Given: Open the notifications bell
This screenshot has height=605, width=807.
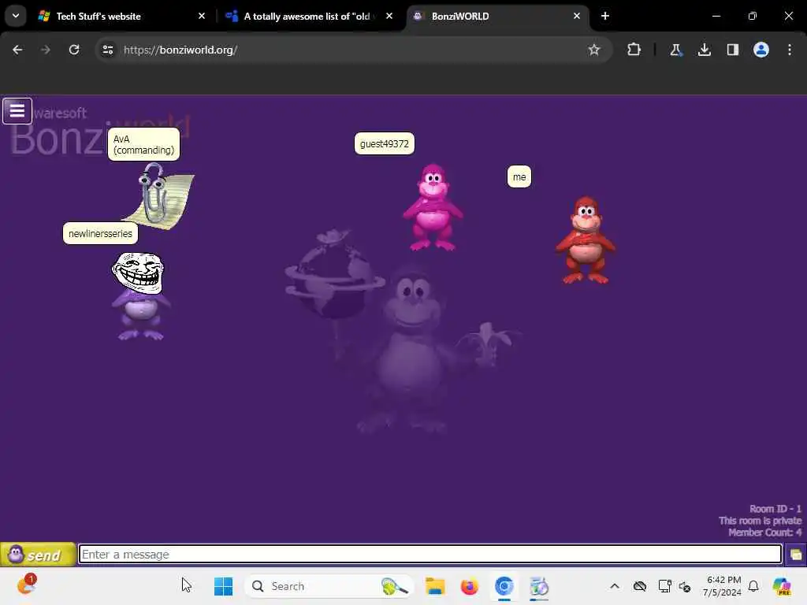Looking at the screenshot, I should pyautogui.click(x=753, y=586).
